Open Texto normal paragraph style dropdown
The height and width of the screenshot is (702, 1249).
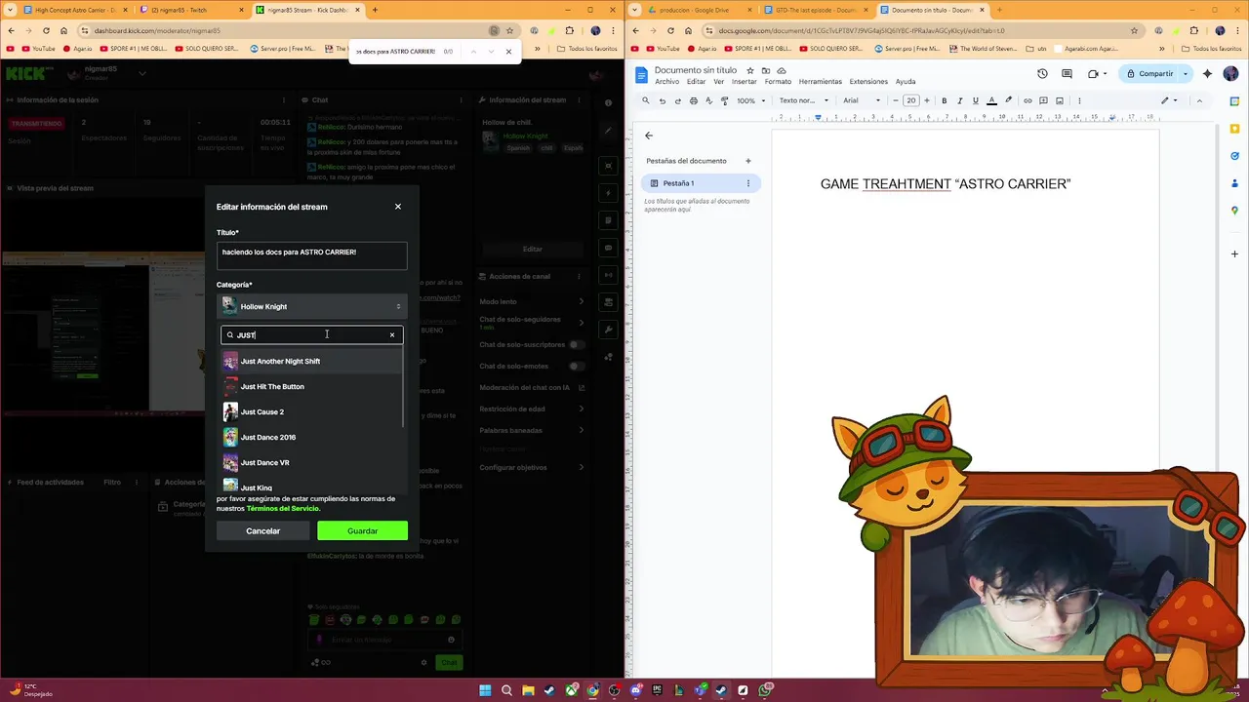tap(804, 100)
